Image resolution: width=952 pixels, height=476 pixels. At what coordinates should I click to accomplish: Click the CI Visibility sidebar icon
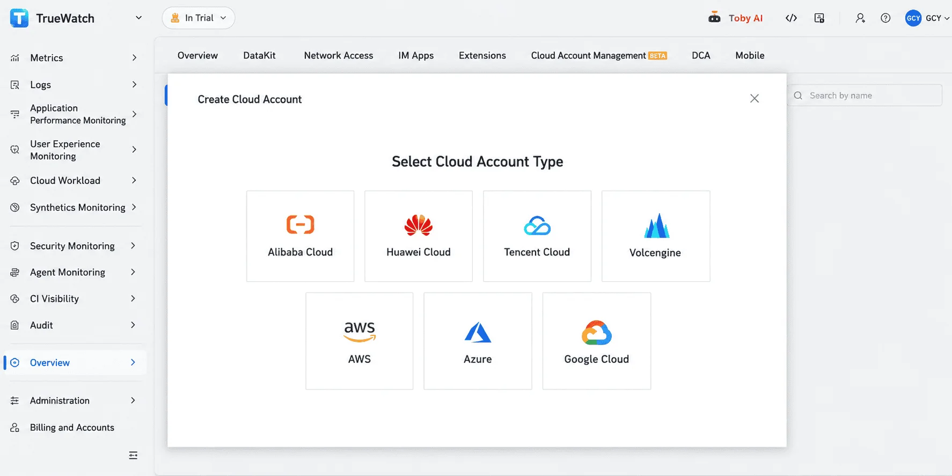15,299
